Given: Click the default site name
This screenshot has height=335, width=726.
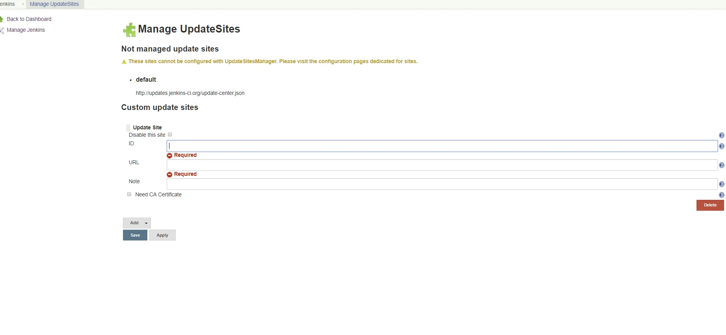Looking at the screenshot, I should coord(146,79).
